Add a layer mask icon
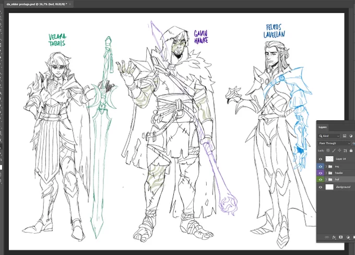 pyautogui.click(x=341, y=237)
